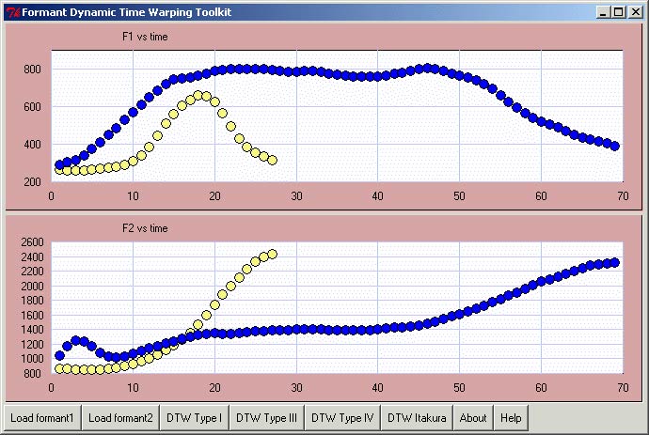Open the Help button
This screenshot has width=649, height=435.
tap(511, 417)
